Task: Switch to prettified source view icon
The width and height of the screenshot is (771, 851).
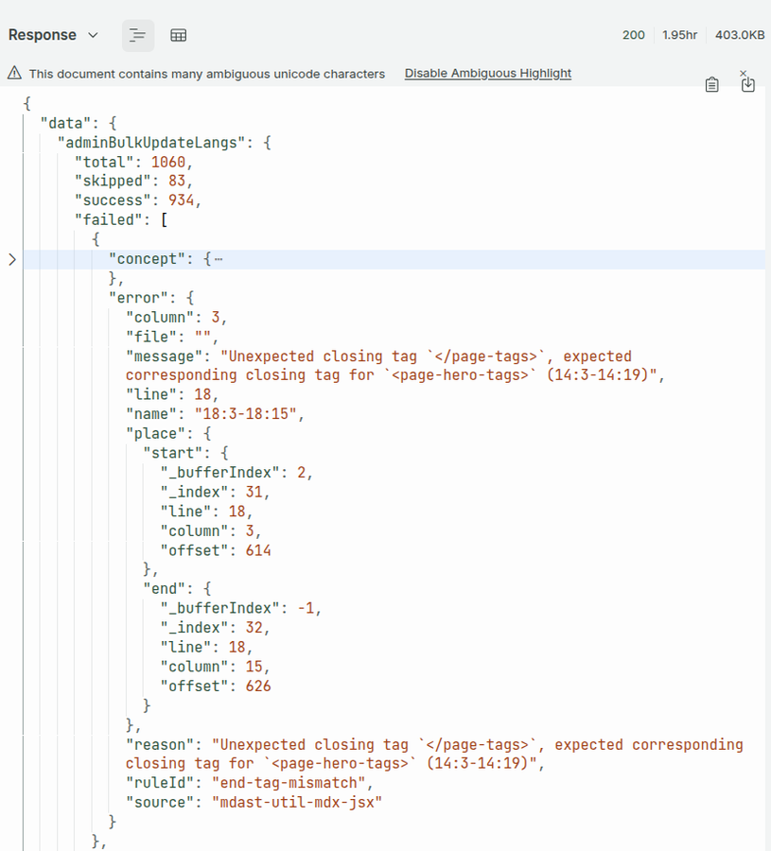Action: pos(138,36)
